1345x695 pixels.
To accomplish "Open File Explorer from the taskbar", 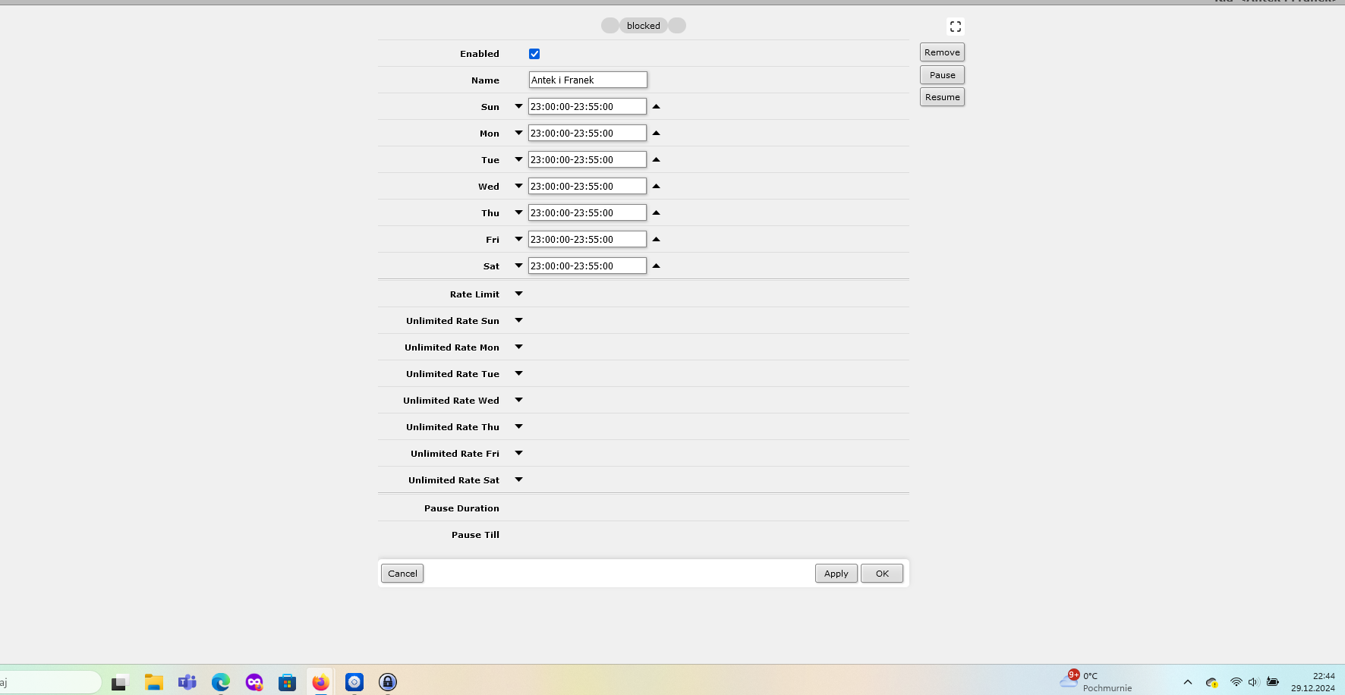I will point(153,681).
